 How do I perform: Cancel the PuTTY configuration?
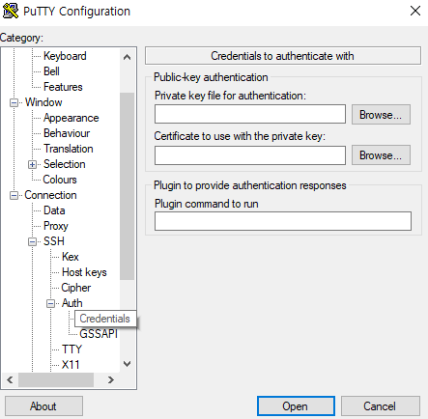(381, 406)
